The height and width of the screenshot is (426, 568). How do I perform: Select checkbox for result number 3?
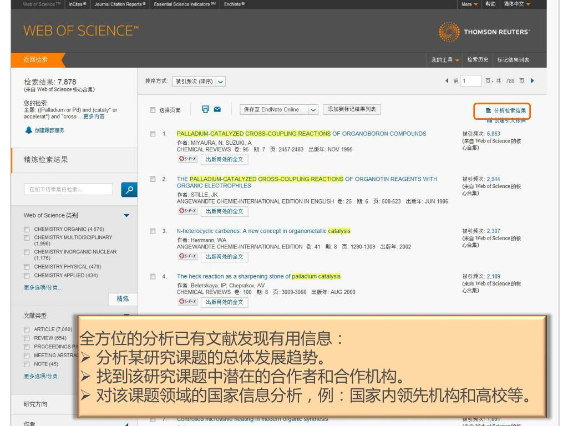coord(153,231)
